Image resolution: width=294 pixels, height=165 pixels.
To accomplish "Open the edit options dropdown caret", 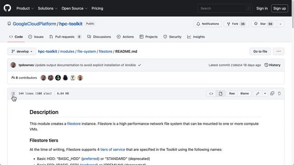I will [x=265, y=93].
